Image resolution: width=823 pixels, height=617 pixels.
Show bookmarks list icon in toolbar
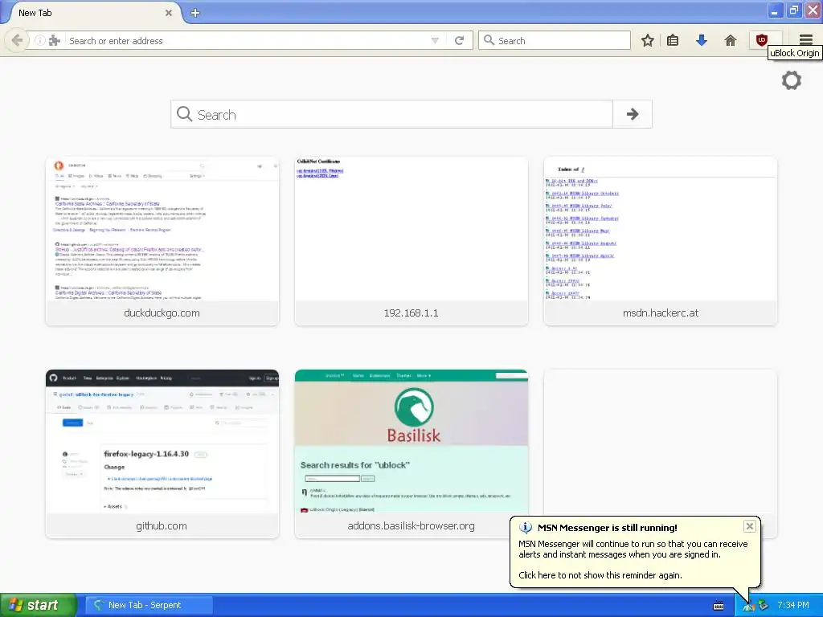tap(673, 40)
